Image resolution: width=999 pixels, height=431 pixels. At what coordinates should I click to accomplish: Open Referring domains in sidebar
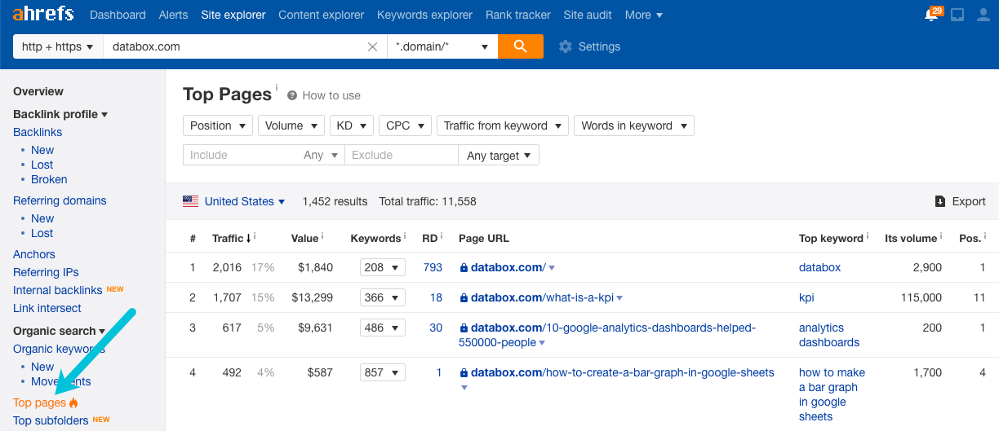60,200
